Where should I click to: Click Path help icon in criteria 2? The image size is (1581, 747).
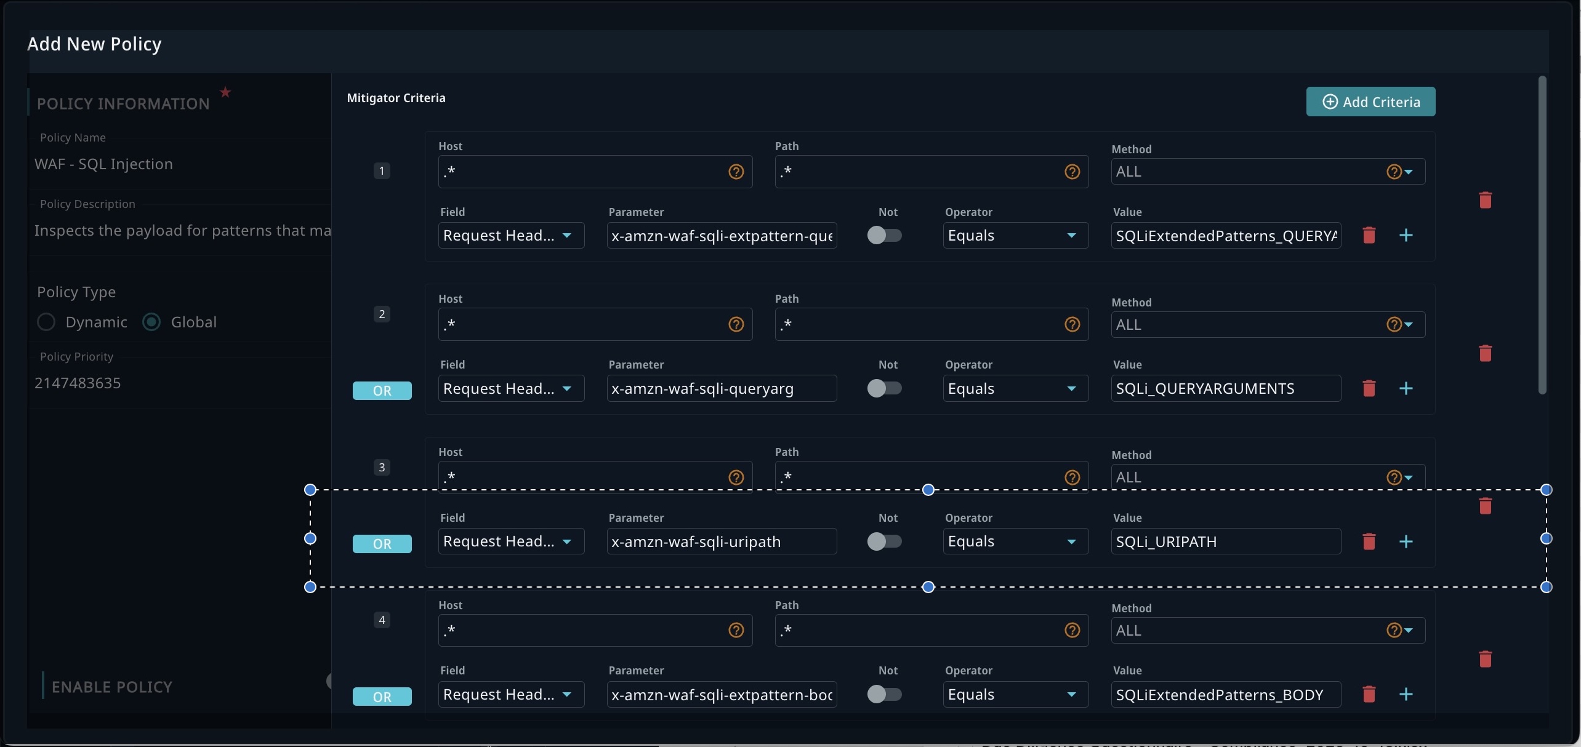coord(1072,324)
